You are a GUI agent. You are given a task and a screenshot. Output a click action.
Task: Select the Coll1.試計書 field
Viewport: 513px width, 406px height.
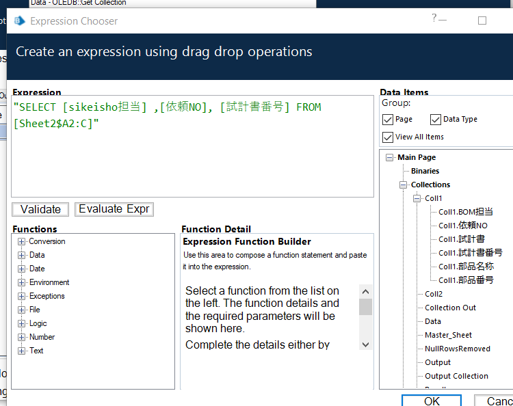point(461,239)
